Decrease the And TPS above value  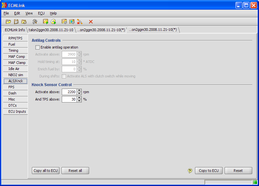pyautogui.click(x=79, y=101)
